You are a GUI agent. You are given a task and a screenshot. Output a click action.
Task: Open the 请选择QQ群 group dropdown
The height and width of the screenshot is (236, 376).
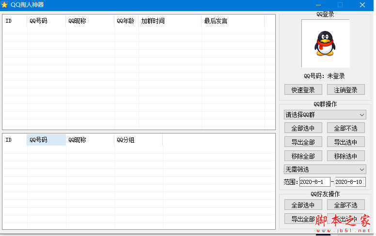[x=325, y=115]
